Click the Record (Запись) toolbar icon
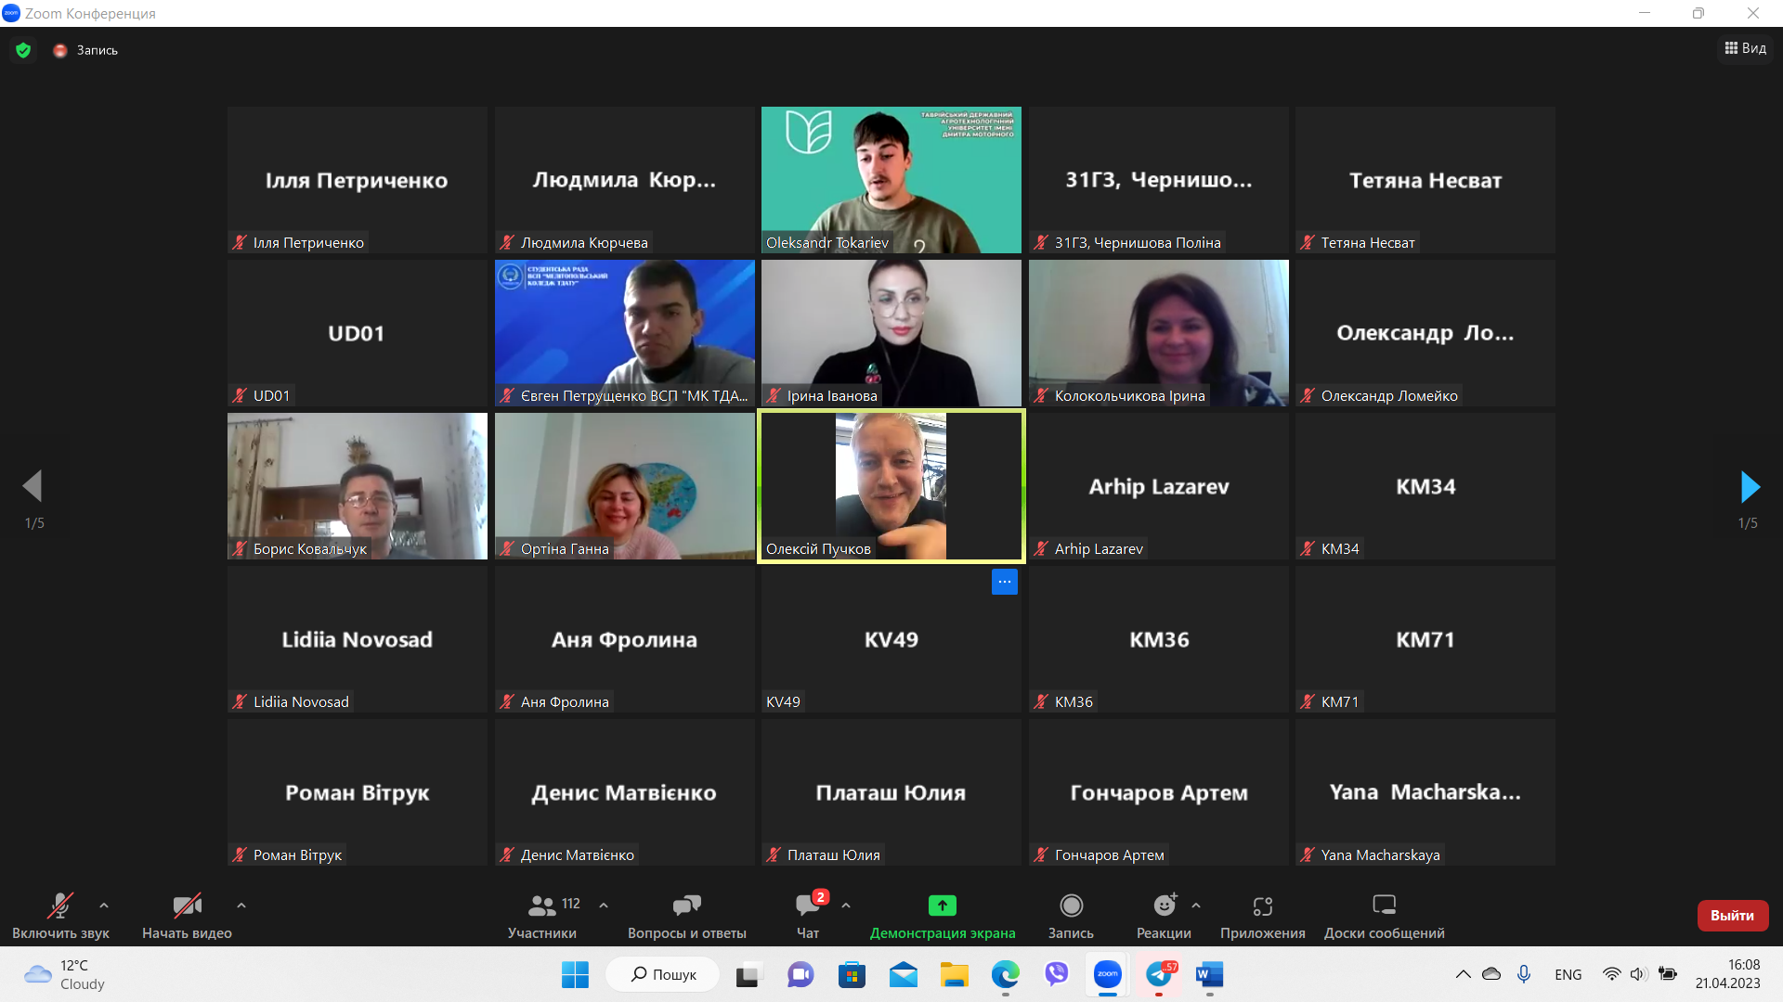This screenshot has height=1002, width=1783. click(1071, 906)
